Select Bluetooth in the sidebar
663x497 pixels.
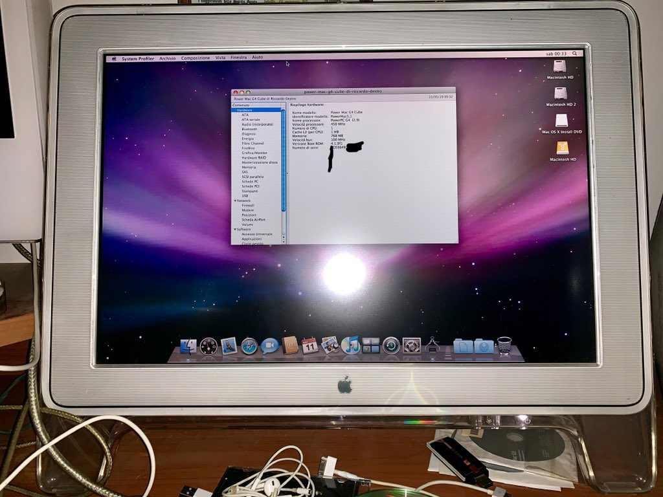(249, 129)
